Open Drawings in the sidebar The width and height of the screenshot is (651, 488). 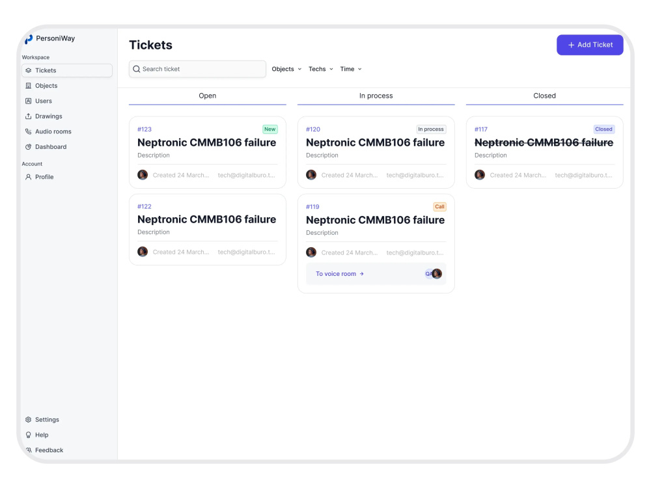pos(49,116)
